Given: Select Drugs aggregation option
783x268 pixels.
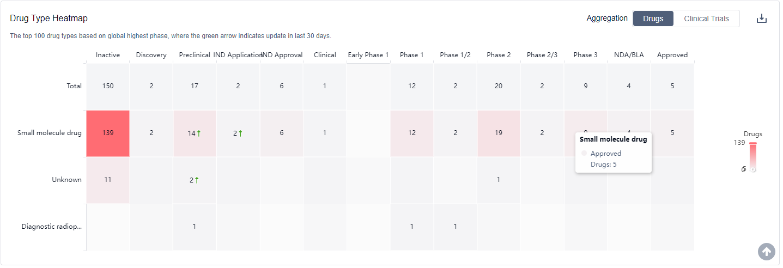Looking at the screenshot, I should (653, 19).
